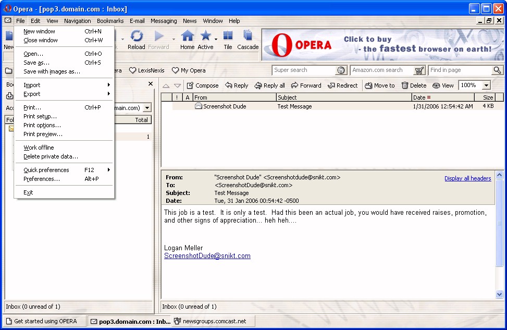Click the Cascade windows icon
The image size is (507, 330).
pos(248,35)
